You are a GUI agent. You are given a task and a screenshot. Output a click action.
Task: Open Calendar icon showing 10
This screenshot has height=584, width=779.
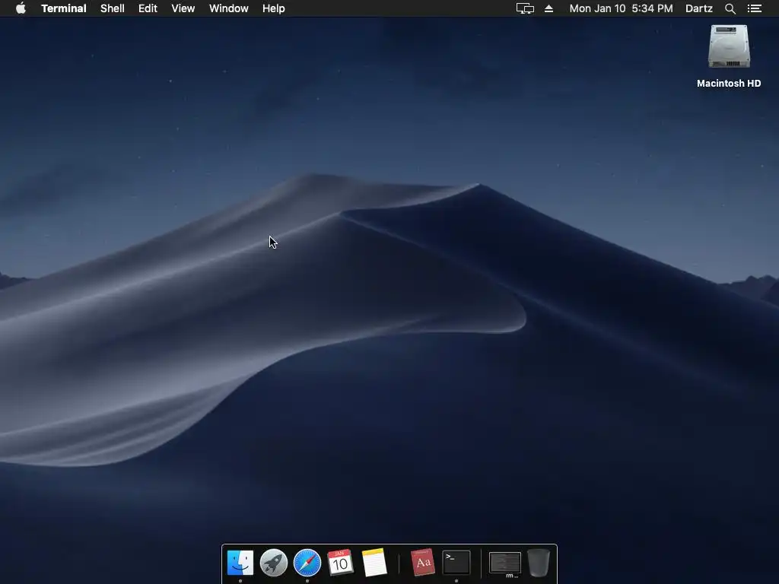340,563
